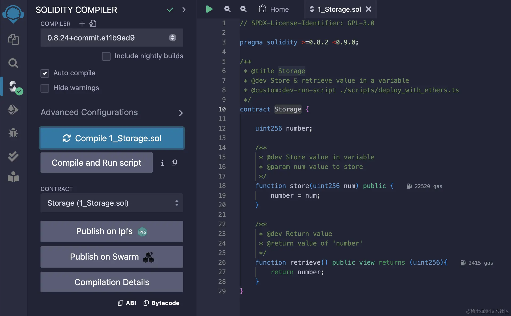Click the 'function retrieve' declaration line

[x=351, y=263]
